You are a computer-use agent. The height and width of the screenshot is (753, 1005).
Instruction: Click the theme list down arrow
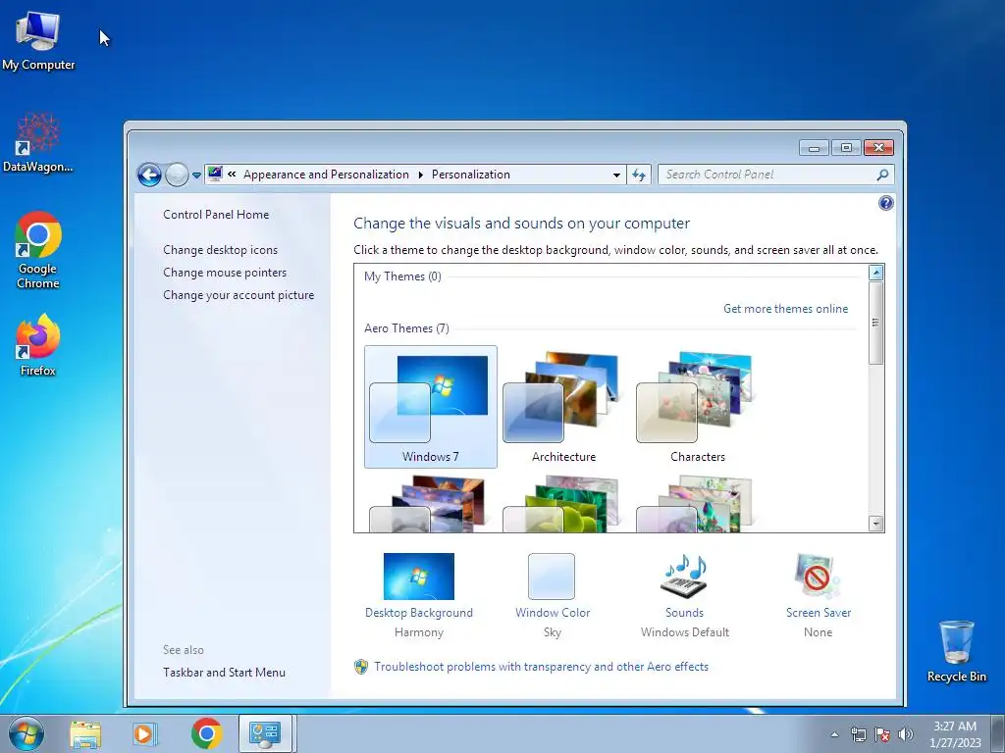coord(875,524)
